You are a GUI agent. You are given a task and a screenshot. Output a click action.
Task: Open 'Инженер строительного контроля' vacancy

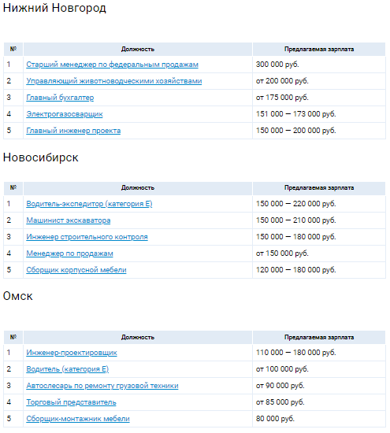[87, 237]
